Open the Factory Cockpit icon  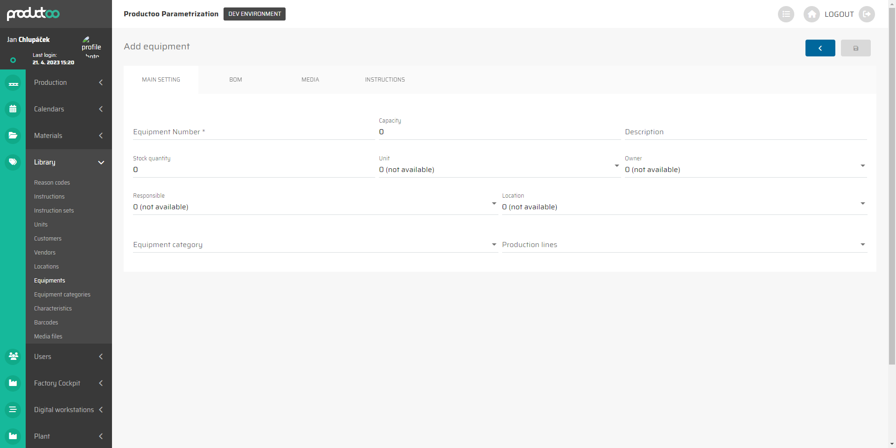coord(13,383)
